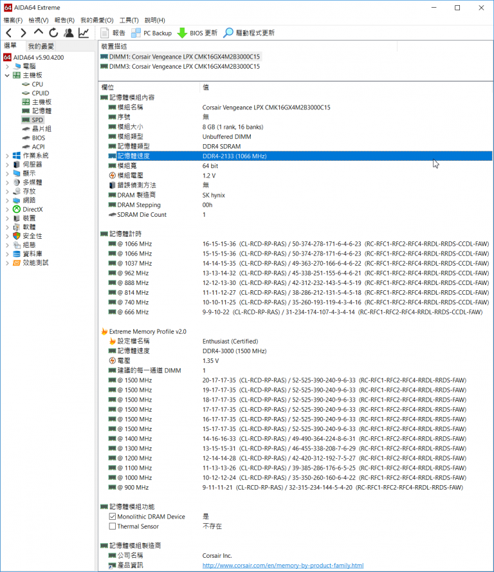Click BIOS 更新 green arrow button
The image size is (494, 572).
(197, 33)
